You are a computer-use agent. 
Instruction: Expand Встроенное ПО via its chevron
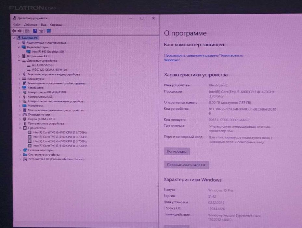[x=19, y=56]
